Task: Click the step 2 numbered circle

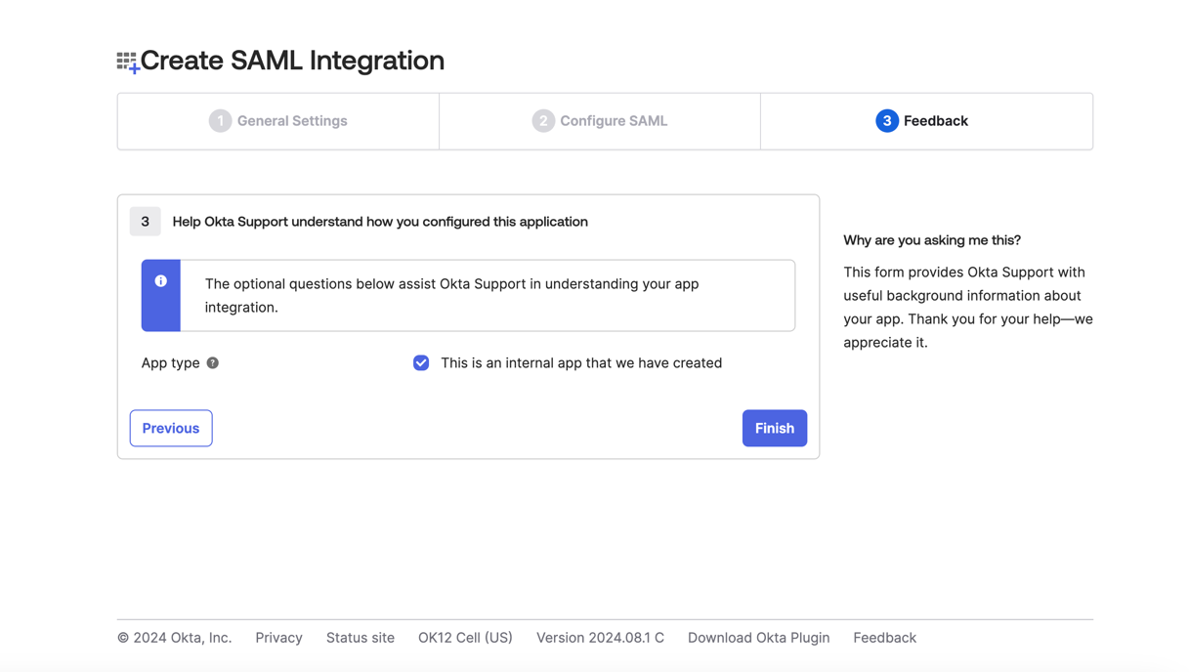Action: pyautogui.click(x=543, y=120)
